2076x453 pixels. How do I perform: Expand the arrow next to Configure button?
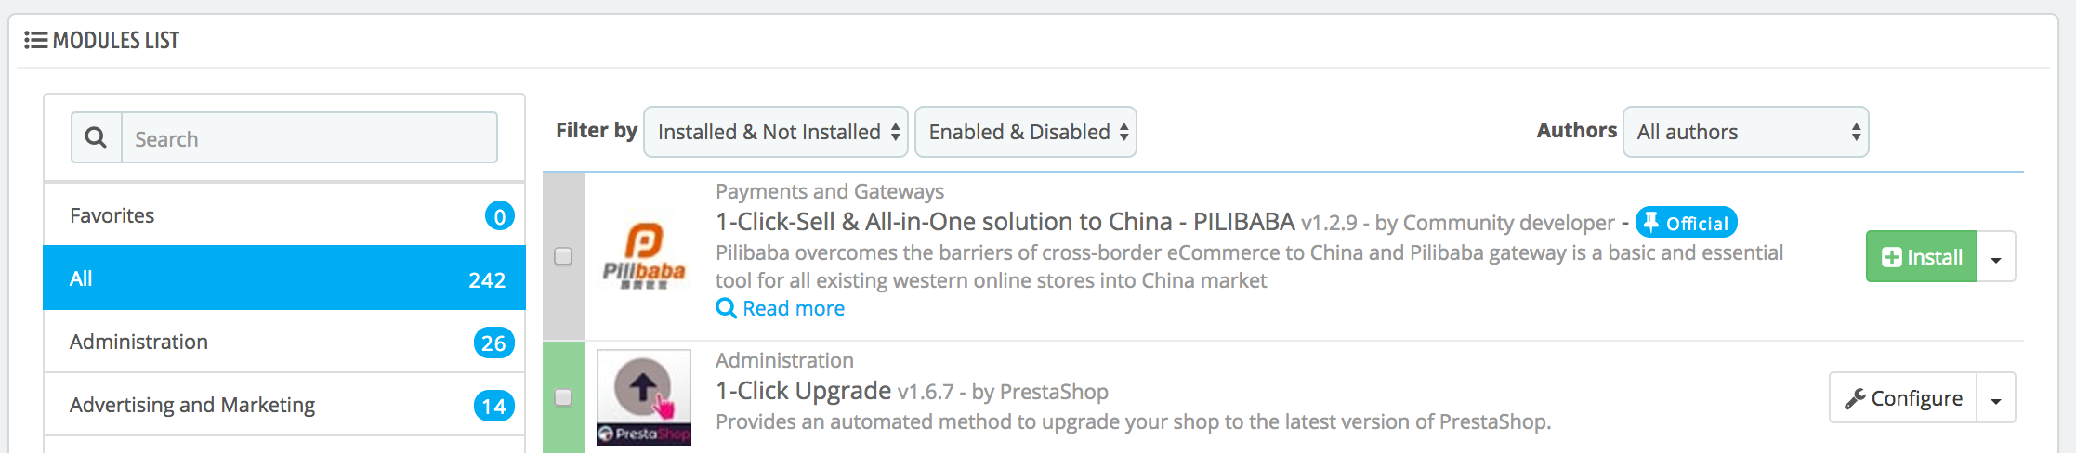tap(1996, 398)
